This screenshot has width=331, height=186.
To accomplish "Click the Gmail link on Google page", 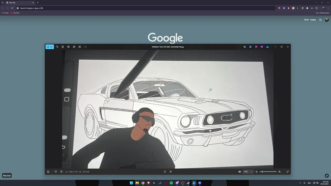I will pos(306,20).
